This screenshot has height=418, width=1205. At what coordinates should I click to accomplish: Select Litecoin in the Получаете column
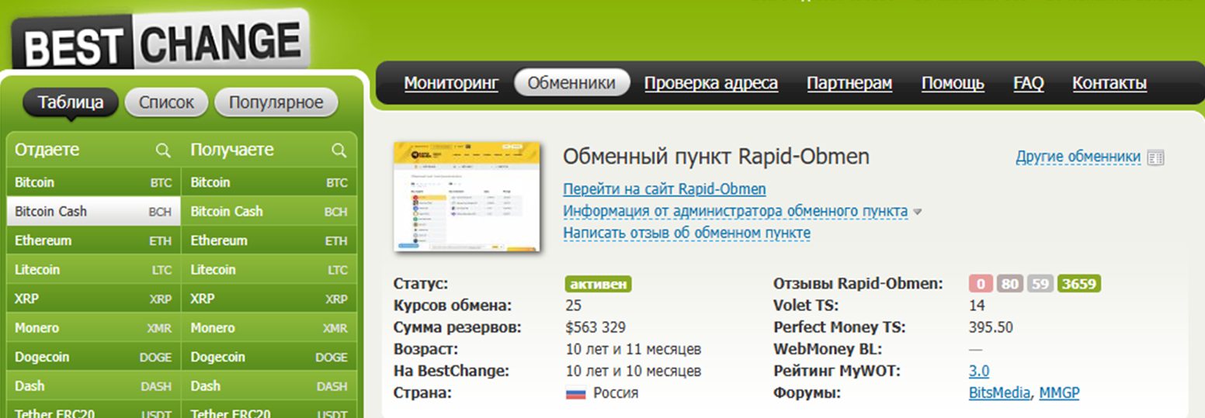pos(269,270)
